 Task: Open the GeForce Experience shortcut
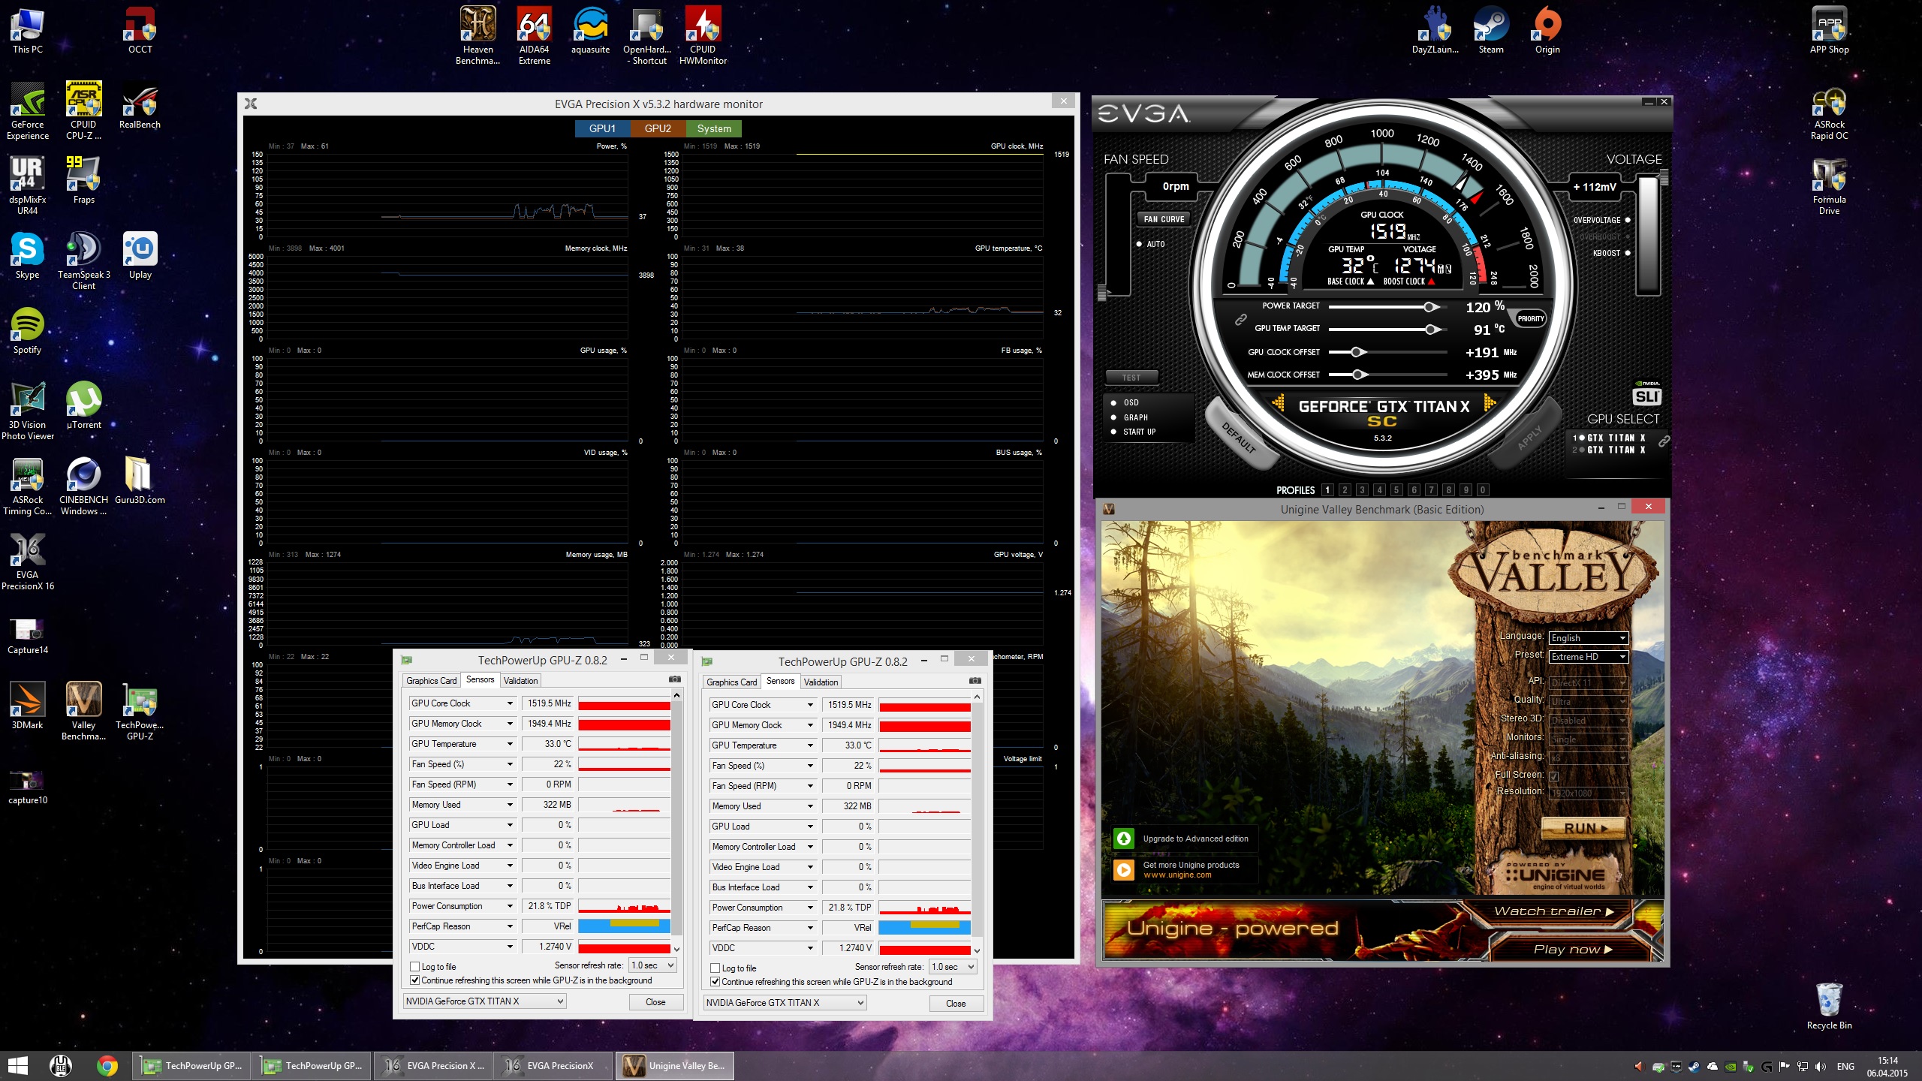[x=28, y=110]
